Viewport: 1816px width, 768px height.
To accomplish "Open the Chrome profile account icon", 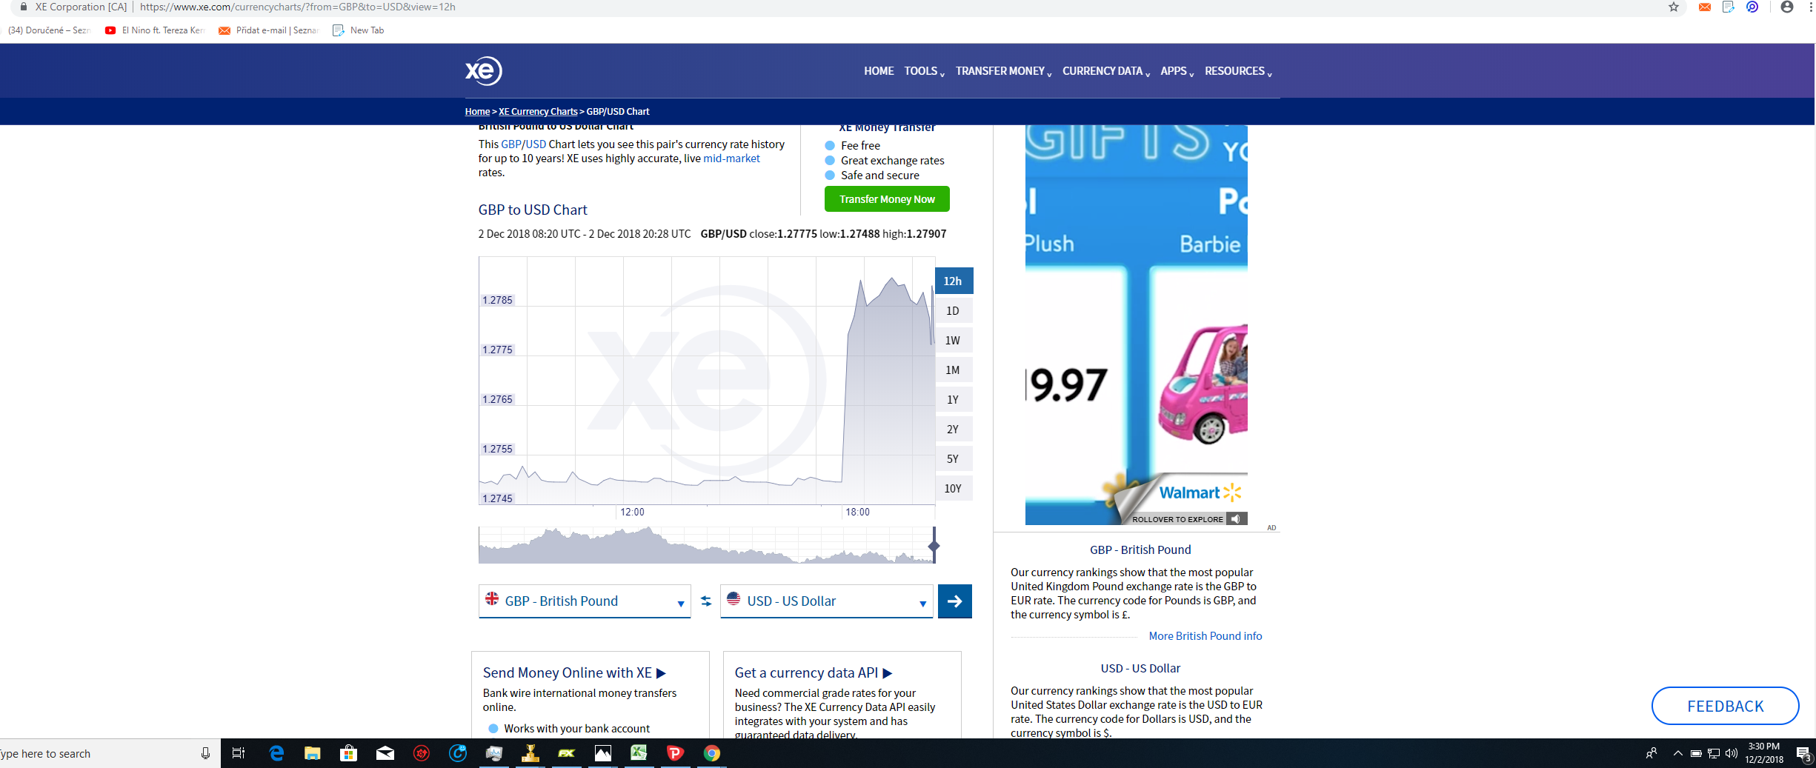I will click(1787, 7).
